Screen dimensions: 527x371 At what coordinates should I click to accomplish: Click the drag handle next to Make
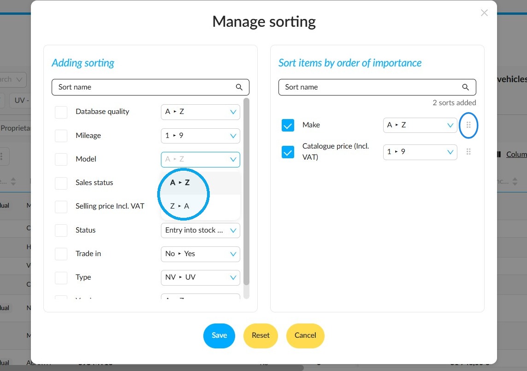468,125
